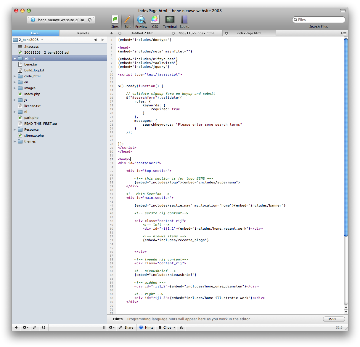360x347 pixels.
Task: Click the warning triangle validation icon
Action: click(181, 327)
